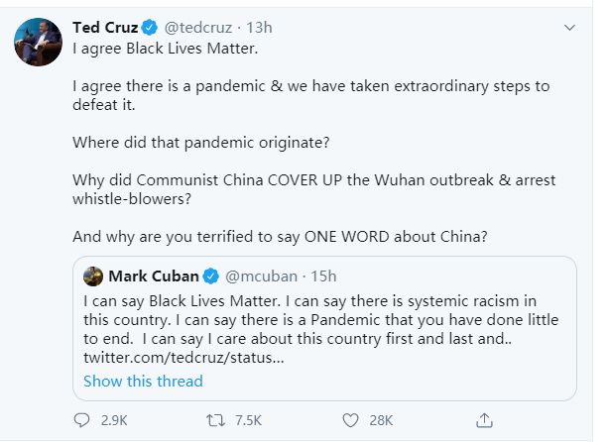Click the 15h quoted tweet timestamp
The image size is (609, 442).
coord(323,275)
